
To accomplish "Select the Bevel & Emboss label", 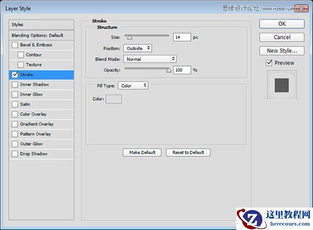I will (x=36, y=45).
